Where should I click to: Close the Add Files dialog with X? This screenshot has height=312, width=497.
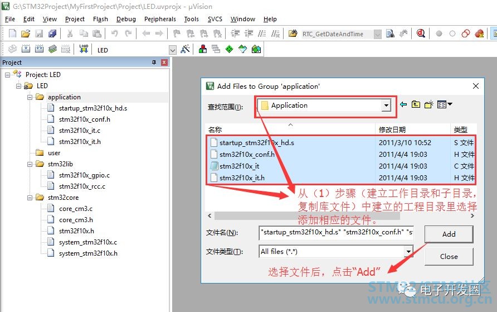pyautogui.click(x=475, y=86)
